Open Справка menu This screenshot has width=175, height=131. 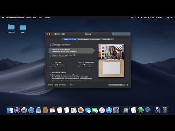pyautogui.click(x=47, y=17)
